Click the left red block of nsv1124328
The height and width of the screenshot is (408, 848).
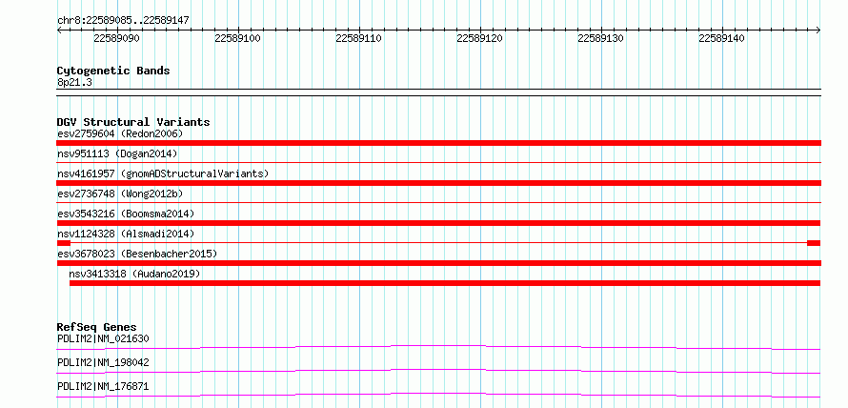pyautogui.click(x=64, y=243)
